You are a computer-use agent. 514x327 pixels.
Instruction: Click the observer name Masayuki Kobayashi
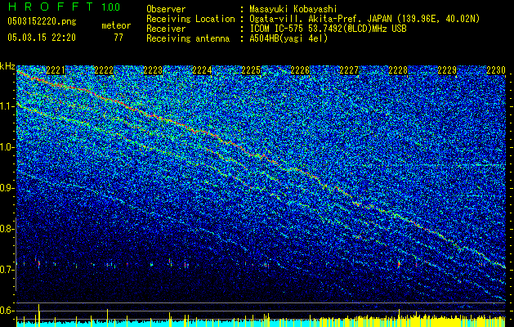pyautogui.click(x=293, y=9)
